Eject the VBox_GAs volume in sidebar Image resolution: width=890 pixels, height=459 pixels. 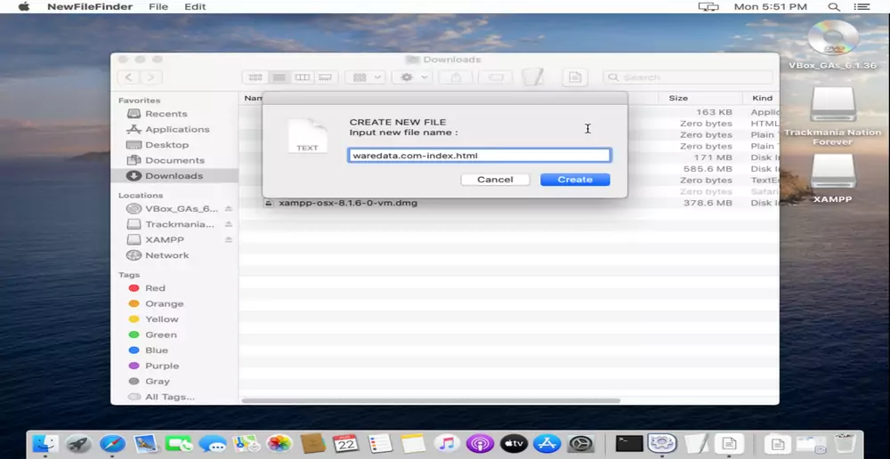(228, 209)
